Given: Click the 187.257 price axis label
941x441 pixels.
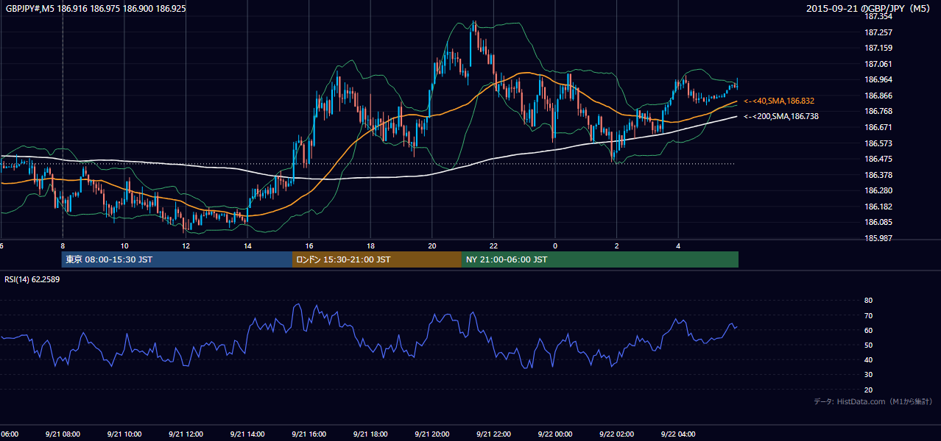Looking at the screenshot, I should [878, 32].
